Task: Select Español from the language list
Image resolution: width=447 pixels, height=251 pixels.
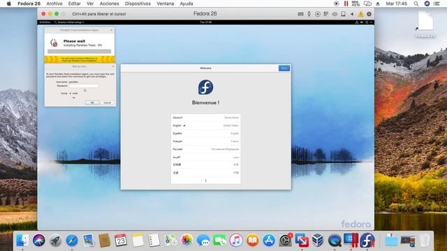Action: [205, 133]
